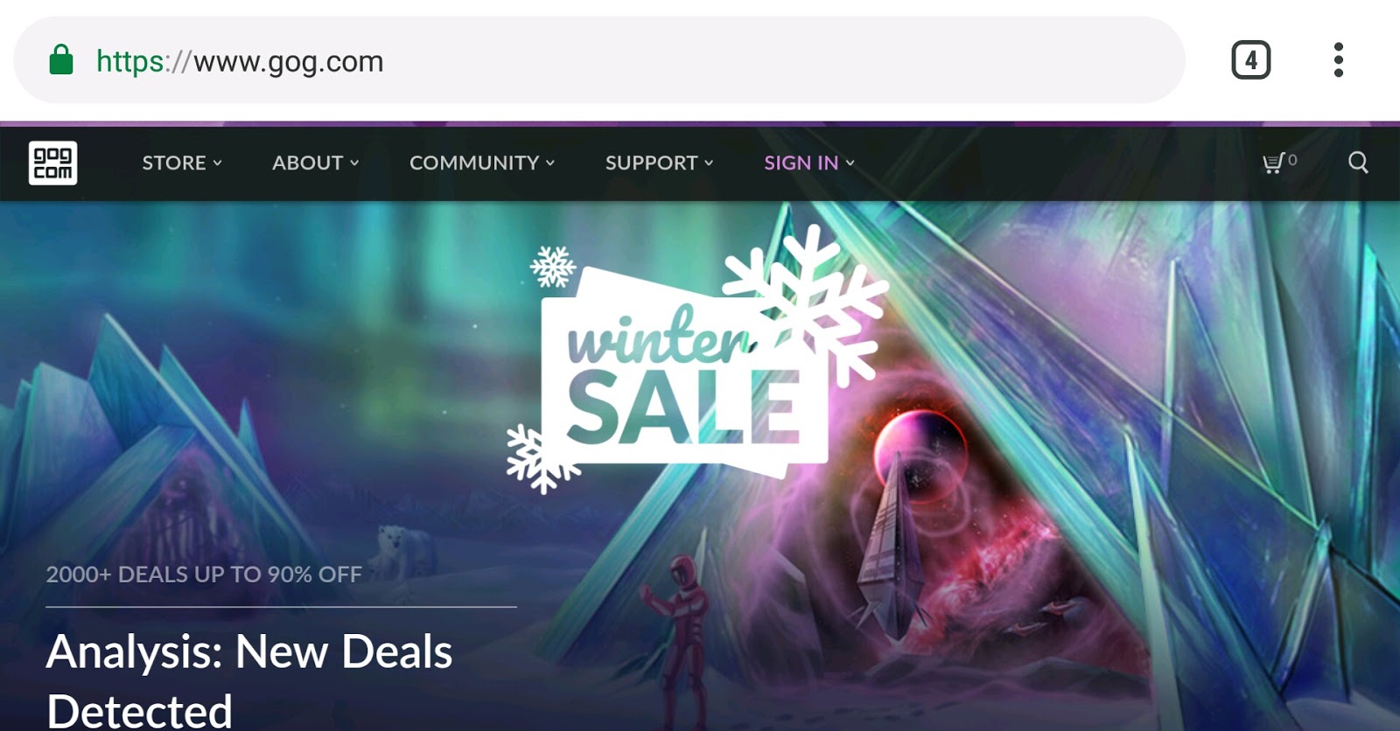Open the SIGN IN menu
Viewport: 1400px width, 731px height.
point(809,163)
